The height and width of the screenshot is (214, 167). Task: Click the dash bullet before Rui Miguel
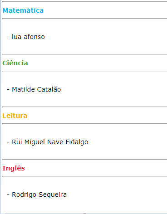coord(8,142)
